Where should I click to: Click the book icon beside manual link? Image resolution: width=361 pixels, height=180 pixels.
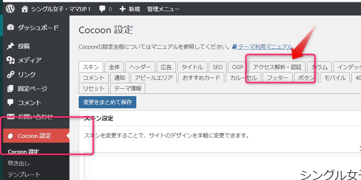point(235,47)
